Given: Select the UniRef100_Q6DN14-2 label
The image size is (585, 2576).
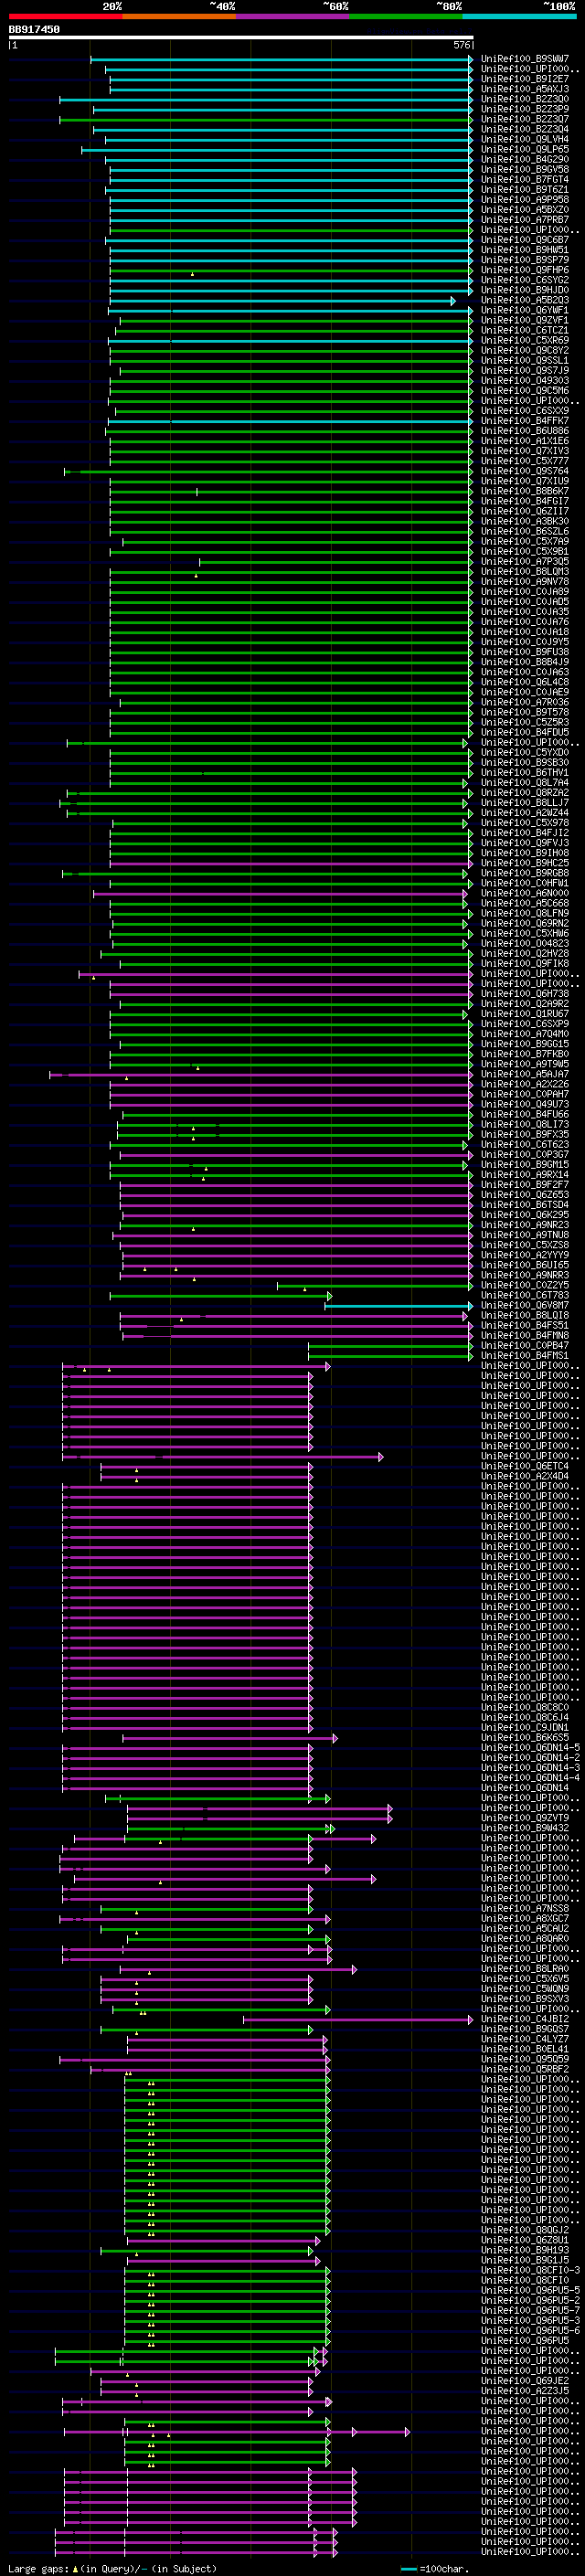Looking at the screenshot, I should pos(530,1757).
